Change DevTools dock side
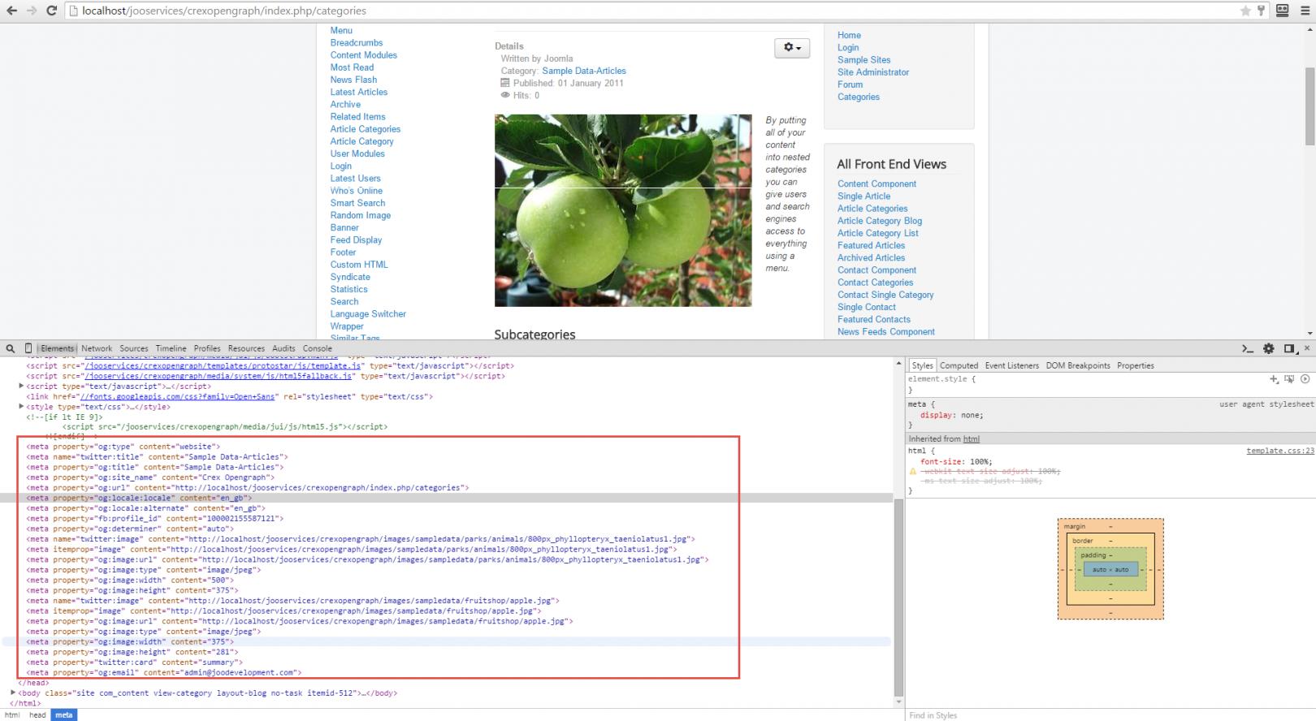This screenshot has width=1316, height=721. tap(1289, 348)
